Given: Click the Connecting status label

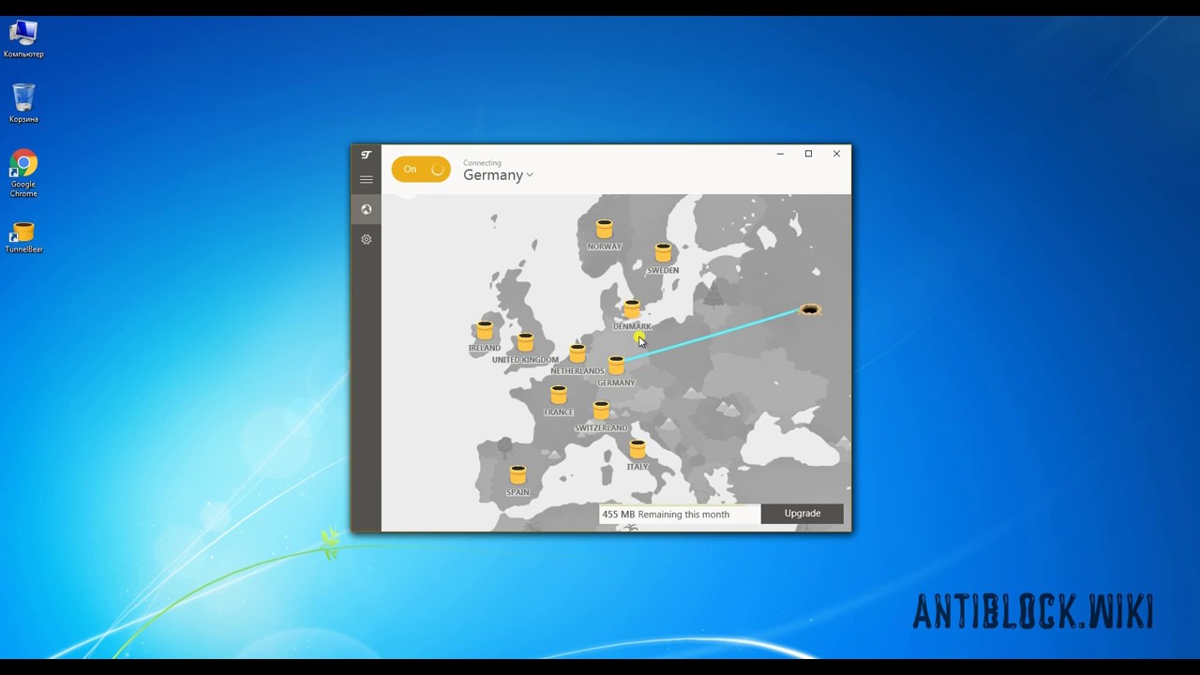Looking at the screenshot, I should coord(482,163).
